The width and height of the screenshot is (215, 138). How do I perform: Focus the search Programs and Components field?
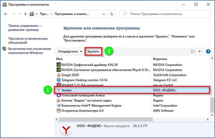tap(165, 14)
